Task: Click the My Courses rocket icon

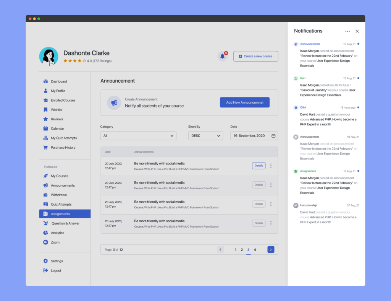Action: pyautogui.click(x=45, y=176)
